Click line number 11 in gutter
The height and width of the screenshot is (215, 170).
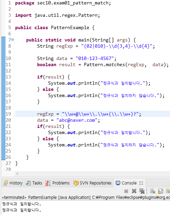pyautogui.click(x=8, y=64)
